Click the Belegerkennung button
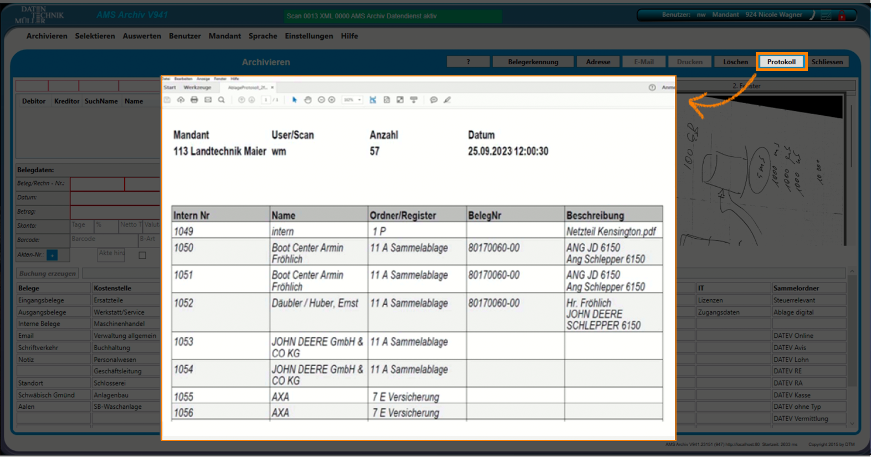This screenshot has width=871, height=457. [x=532, y=62]
